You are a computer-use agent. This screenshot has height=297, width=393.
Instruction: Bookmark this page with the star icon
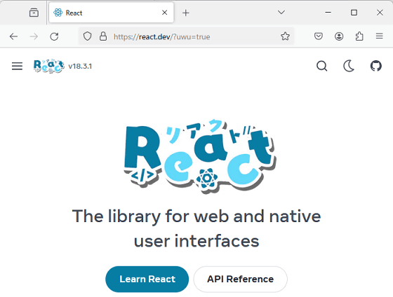pos(285,36)
